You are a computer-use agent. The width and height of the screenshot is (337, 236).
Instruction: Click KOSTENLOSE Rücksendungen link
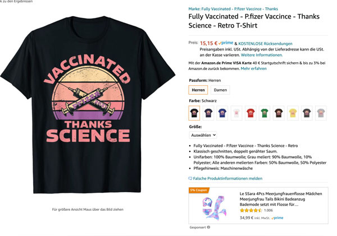coord(265,43)
